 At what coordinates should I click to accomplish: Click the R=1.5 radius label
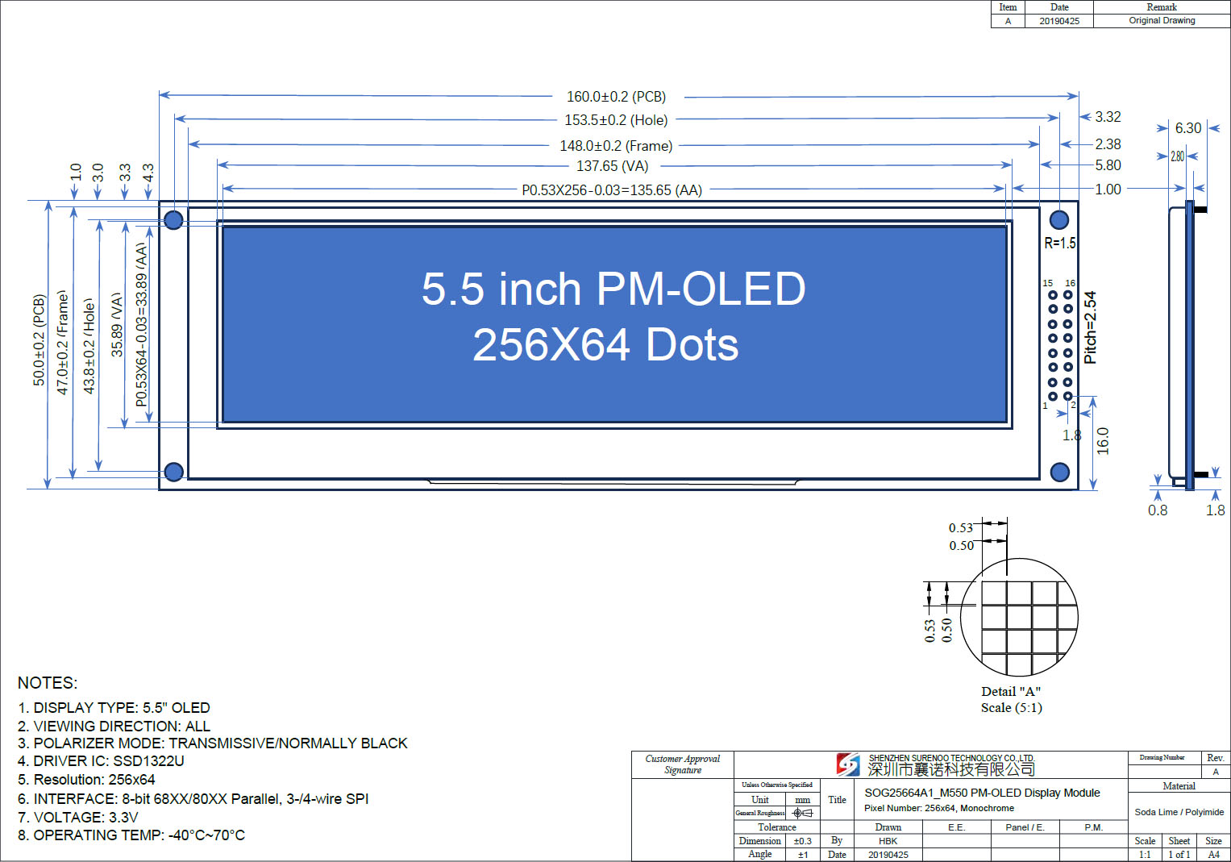(x=1059, y=243)
